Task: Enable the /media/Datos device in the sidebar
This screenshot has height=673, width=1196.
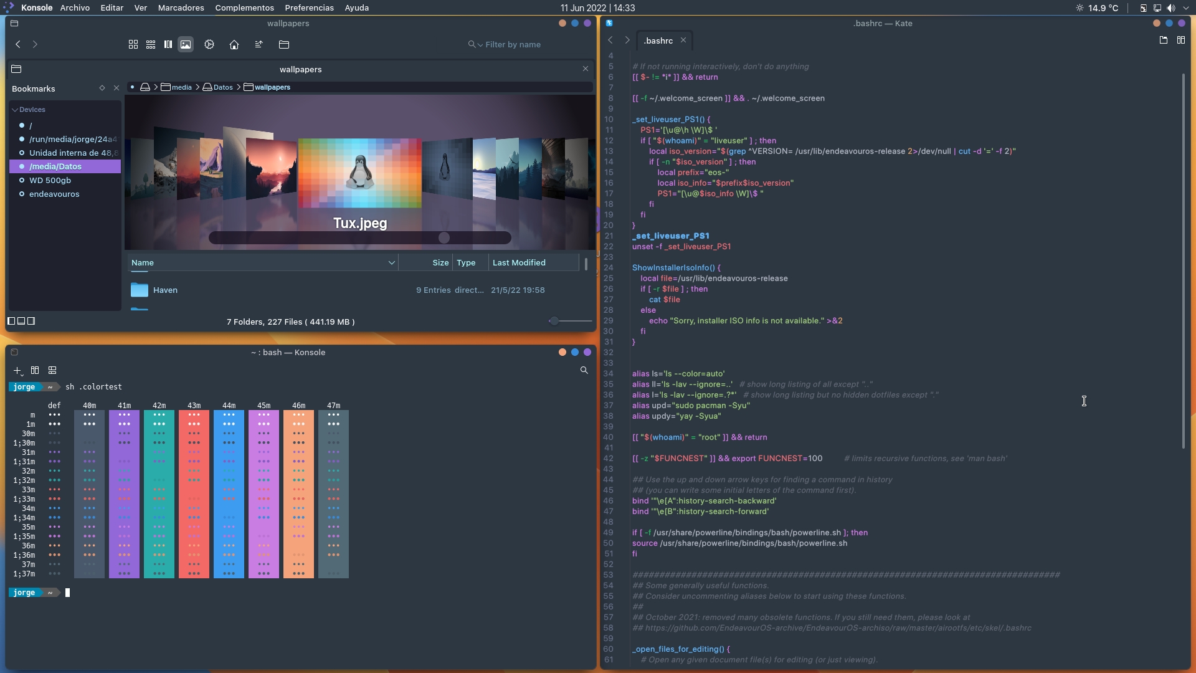Action: point(22,166)
